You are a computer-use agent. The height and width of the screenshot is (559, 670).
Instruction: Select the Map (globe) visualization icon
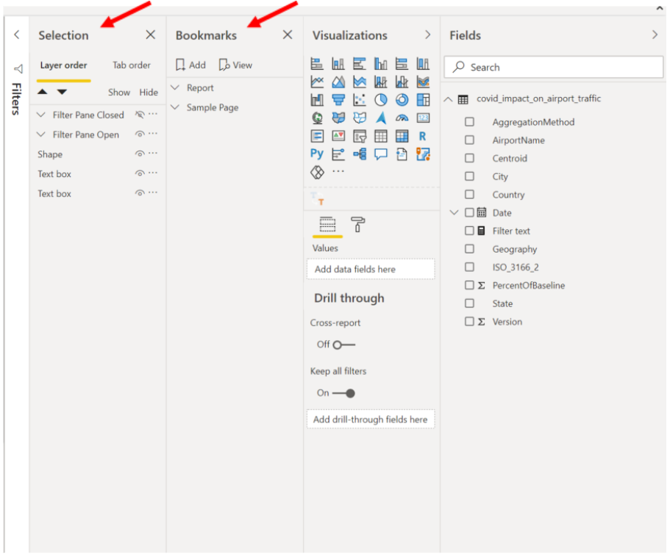pos(318,118)
